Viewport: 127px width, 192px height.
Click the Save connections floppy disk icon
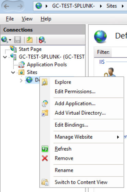(17, 40)
